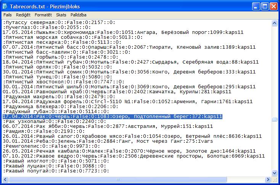This screenshot has height=185, width=280.
Task: Click the line Радужница Блехера
Action: tap(61, 107)
